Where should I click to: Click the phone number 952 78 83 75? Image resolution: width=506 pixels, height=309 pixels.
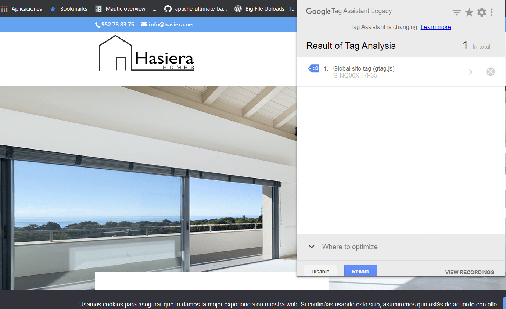[x=118, y=25]
